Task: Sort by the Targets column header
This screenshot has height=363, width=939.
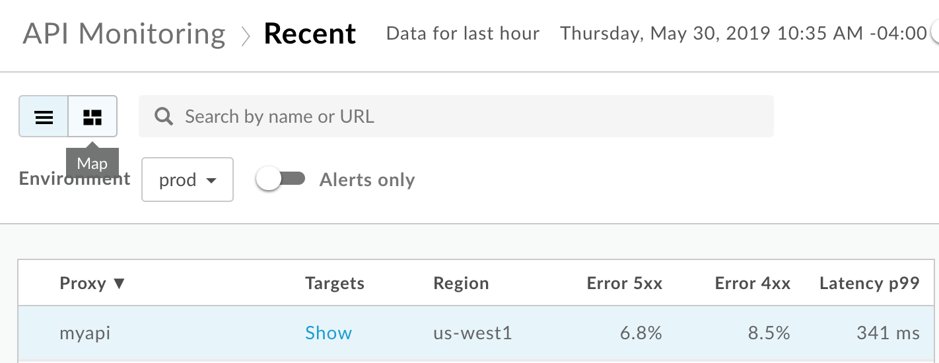Action: click(x=335, y=284)
